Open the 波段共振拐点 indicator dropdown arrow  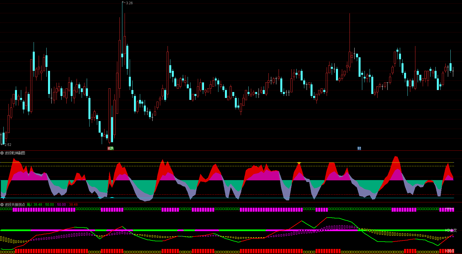point(2,205)
